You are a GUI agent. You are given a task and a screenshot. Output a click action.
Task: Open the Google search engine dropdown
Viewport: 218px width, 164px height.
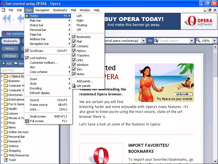coord(192,41)
